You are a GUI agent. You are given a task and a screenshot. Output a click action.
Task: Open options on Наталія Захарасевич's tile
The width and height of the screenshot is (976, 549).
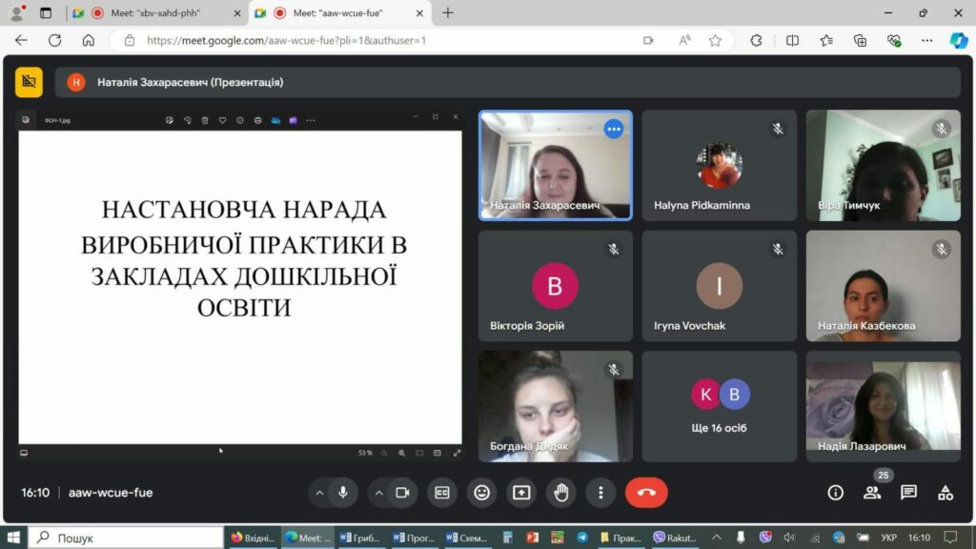[x=614, y=129]
